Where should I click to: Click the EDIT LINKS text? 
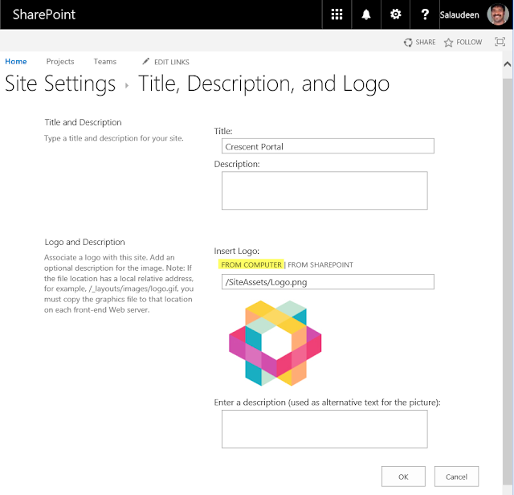click(x=171, y=62)
